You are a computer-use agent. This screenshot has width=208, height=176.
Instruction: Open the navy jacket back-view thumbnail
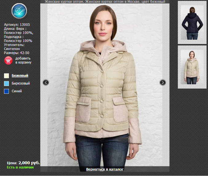point(192,22)
